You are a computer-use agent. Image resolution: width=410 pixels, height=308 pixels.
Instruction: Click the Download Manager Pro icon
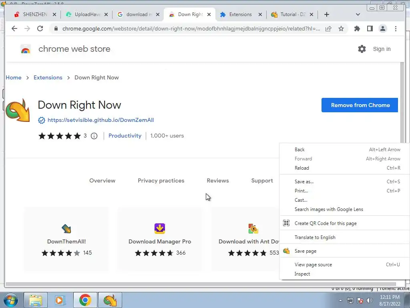coord(160,229)
